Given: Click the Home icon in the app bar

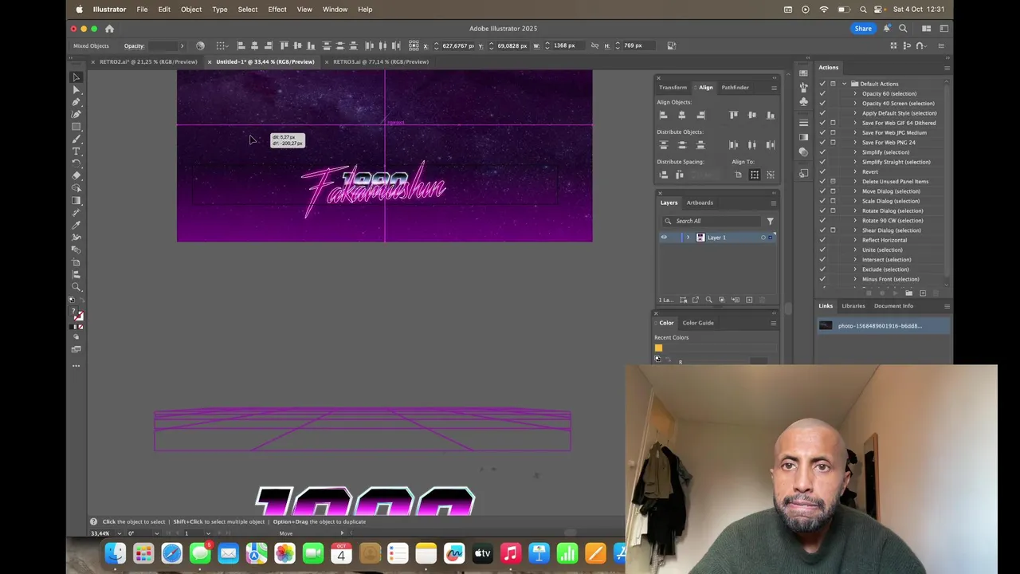Looking at the screenshot, I should coord(109,29).
